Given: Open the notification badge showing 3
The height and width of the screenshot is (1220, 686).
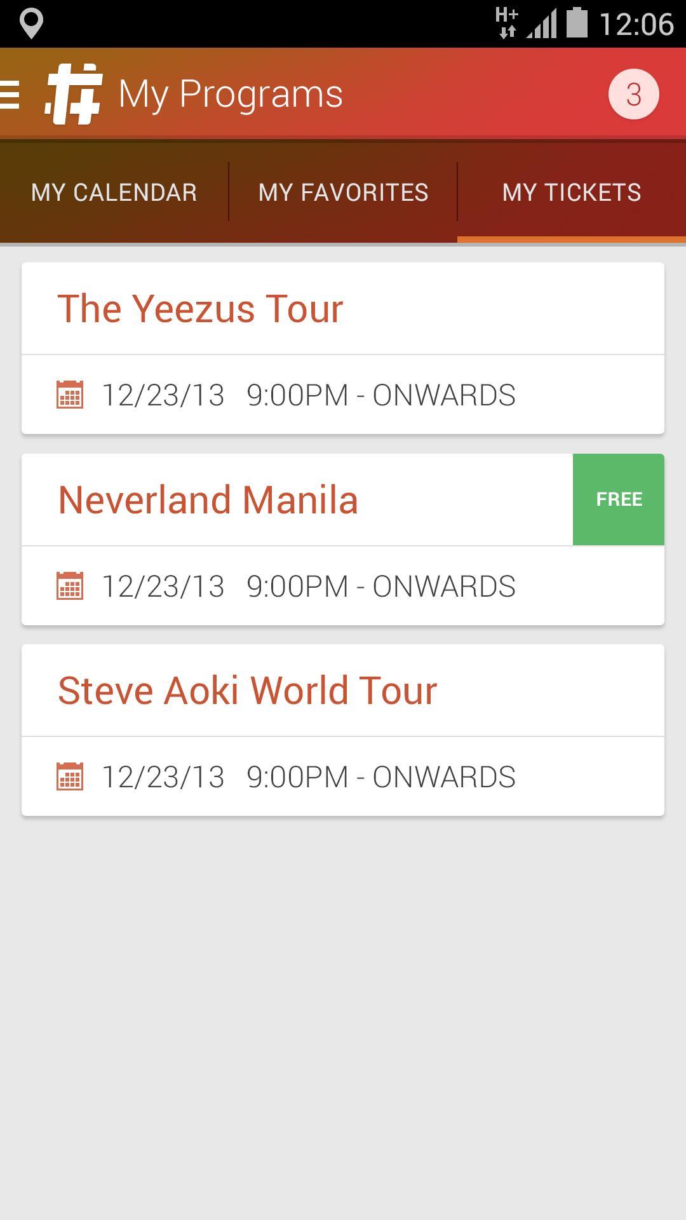Looking at the screenshot, I should tap(633, 94).
